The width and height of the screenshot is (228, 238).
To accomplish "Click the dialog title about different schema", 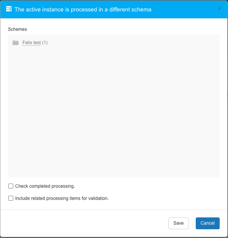I will point(83,10).
